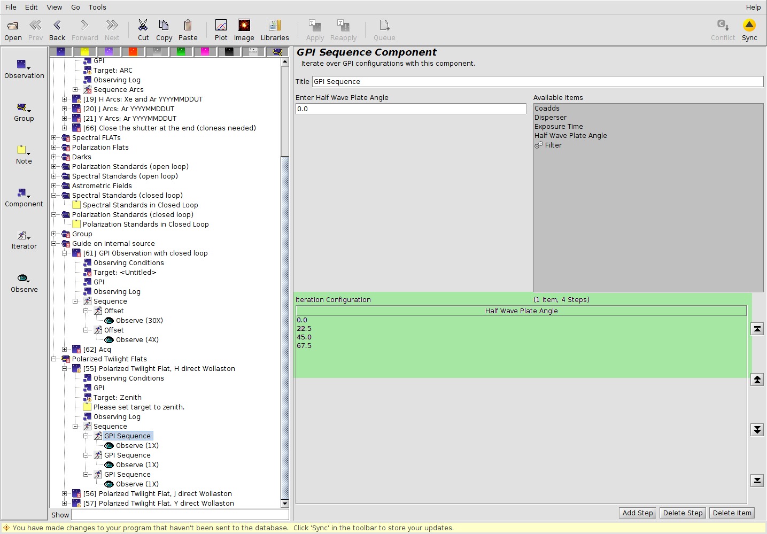Select Exposure Time in Available Items
Image resolution: width=767 pixels, height=534 pixels.
coord(559,127)
